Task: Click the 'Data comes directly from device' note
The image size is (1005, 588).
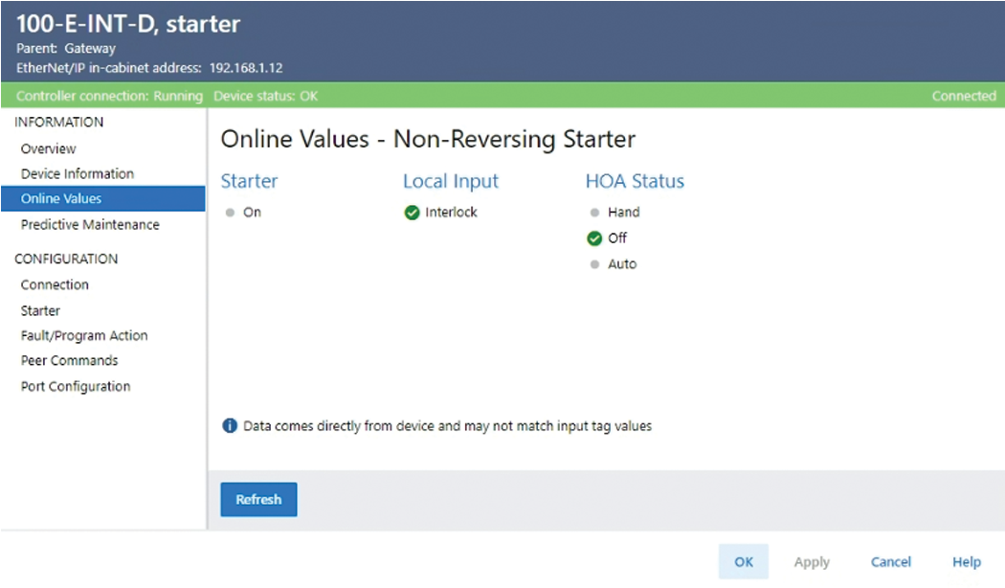Action: coord(447,426)
